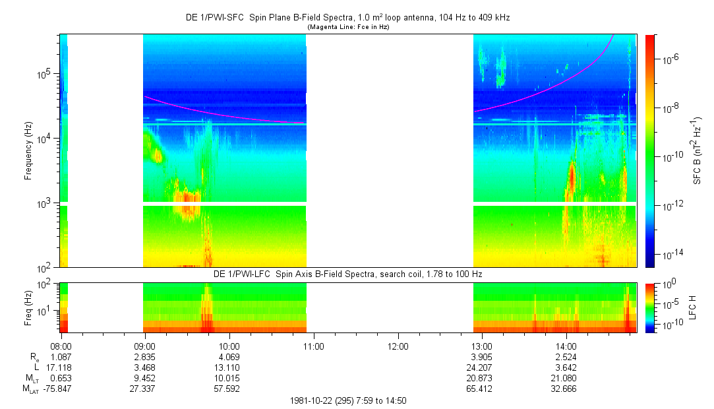Select the 09:00 time axis tick label
Image resolution: width=714 pixels, height=409 pixels.
pyautogui.click(x=145, y=346)
